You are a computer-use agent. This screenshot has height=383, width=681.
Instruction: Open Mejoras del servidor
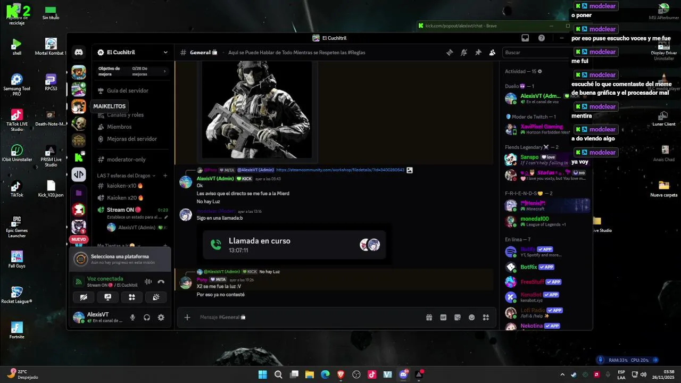[131, 139]
